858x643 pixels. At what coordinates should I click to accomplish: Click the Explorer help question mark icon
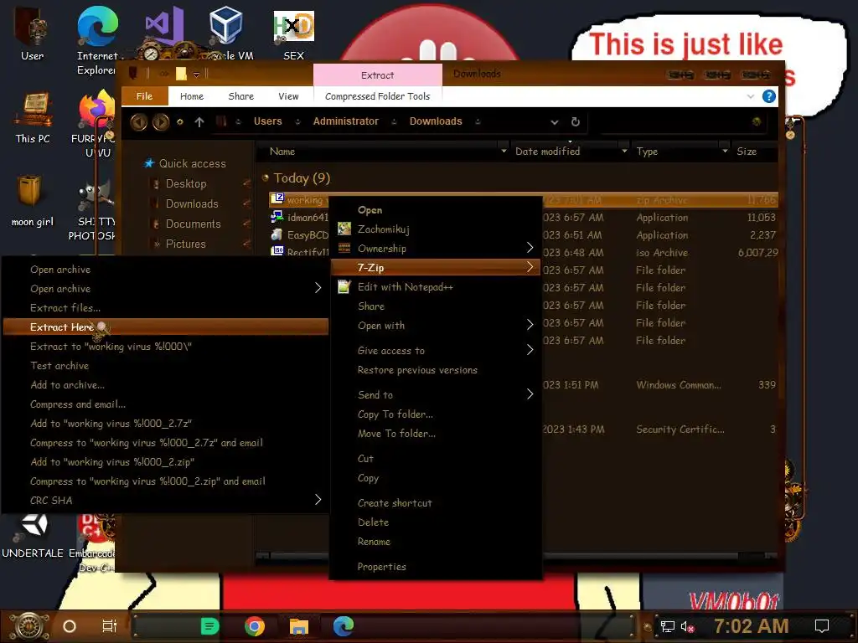(x=769, y=96)
